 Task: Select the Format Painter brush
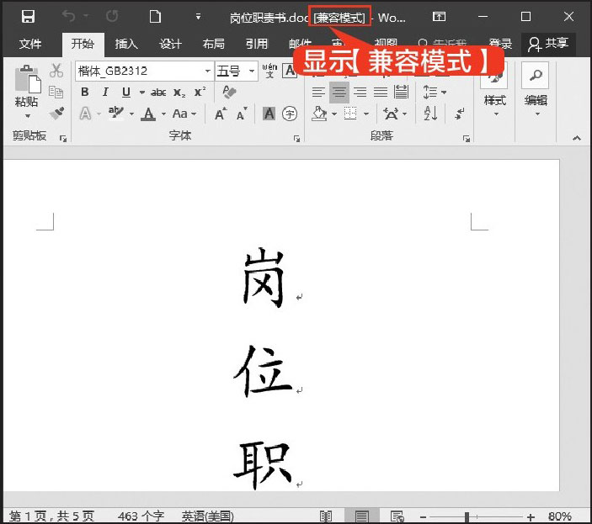coord(56,113)
